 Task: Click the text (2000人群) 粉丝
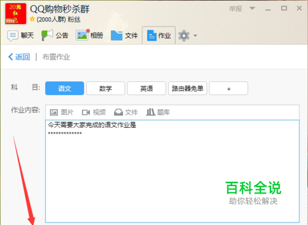tap(59, 20)
